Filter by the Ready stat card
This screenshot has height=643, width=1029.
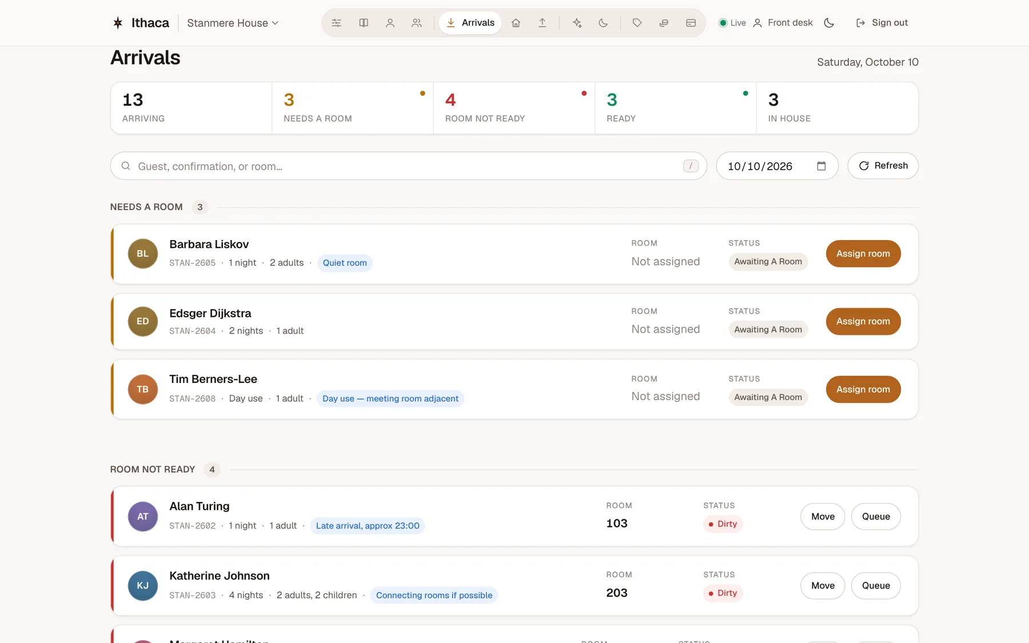675,108
